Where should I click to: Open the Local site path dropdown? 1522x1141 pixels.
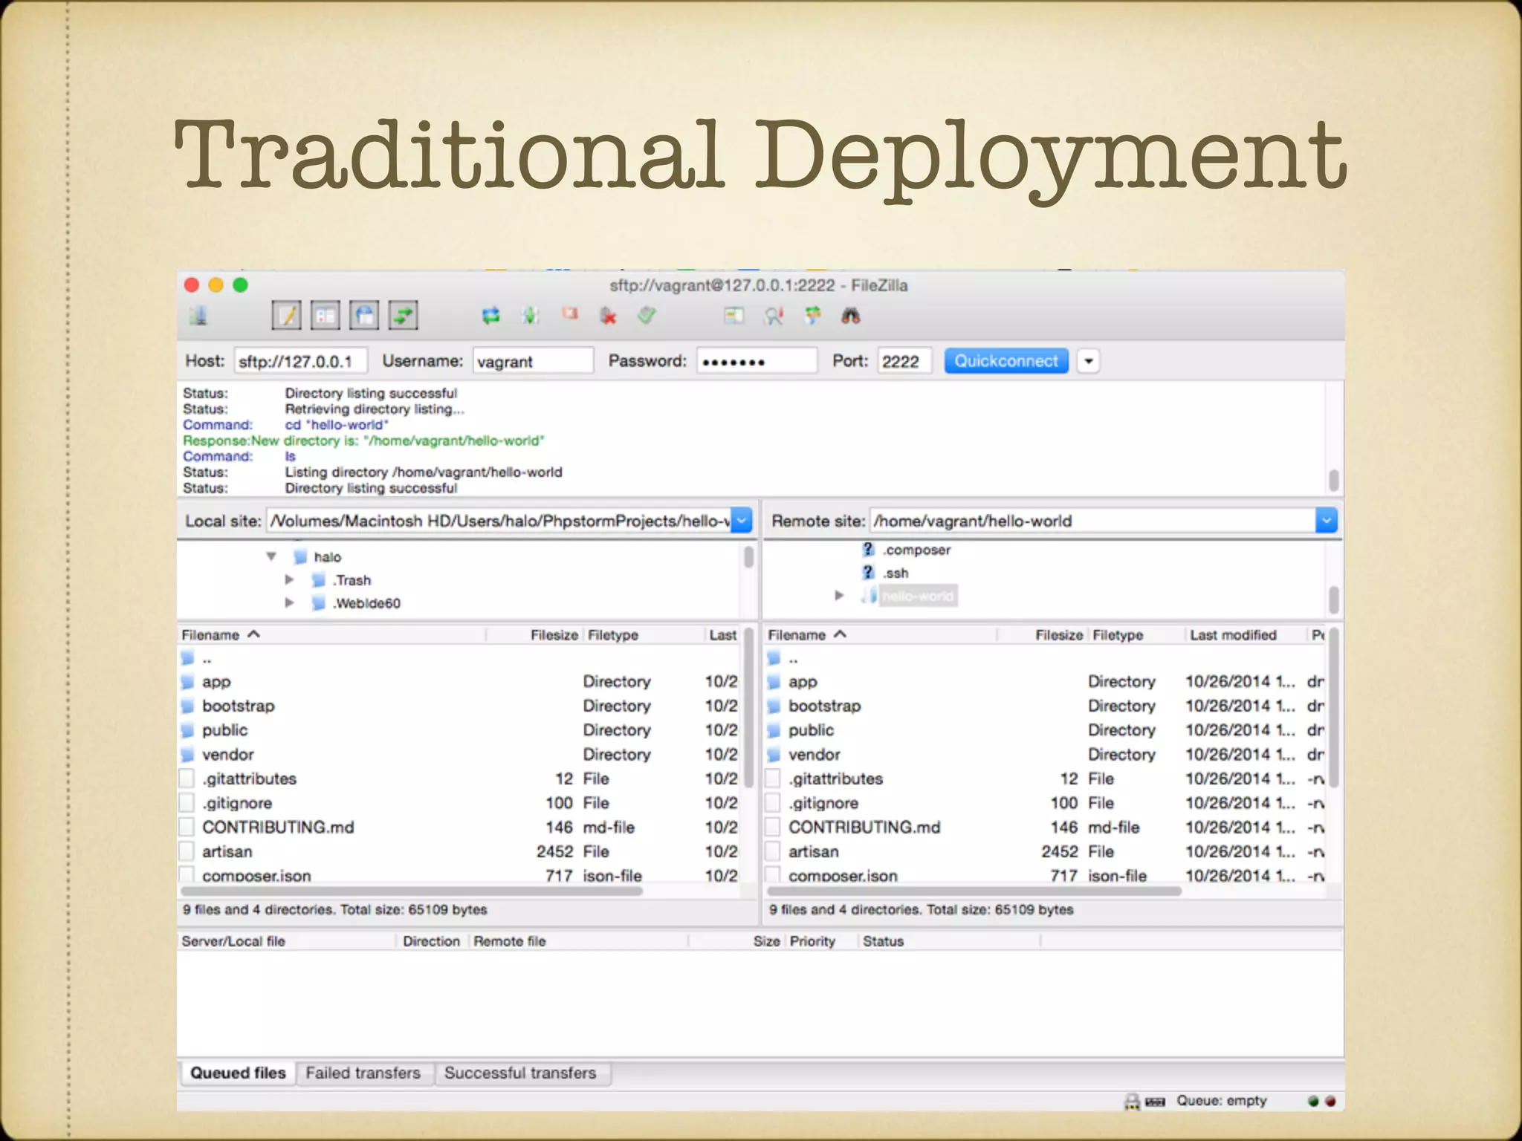coord(742,521)
